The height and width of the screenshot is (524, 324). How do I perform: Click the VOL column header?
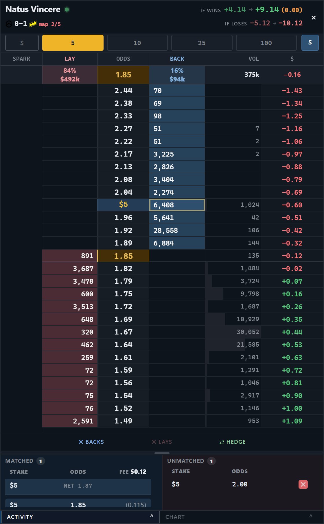254,59
